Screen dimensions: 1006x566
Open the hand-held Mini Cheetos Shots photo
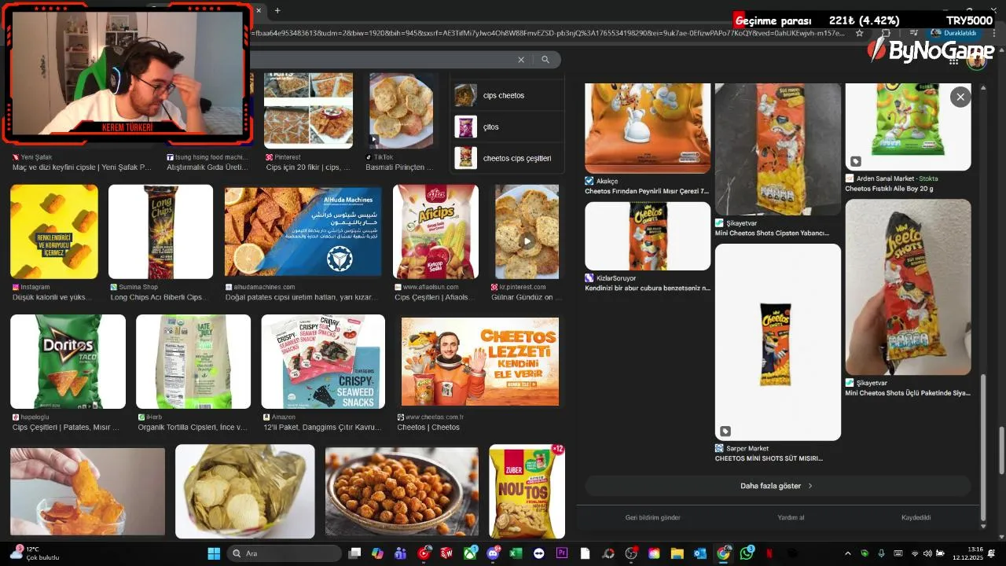click(x=908, y=287)
